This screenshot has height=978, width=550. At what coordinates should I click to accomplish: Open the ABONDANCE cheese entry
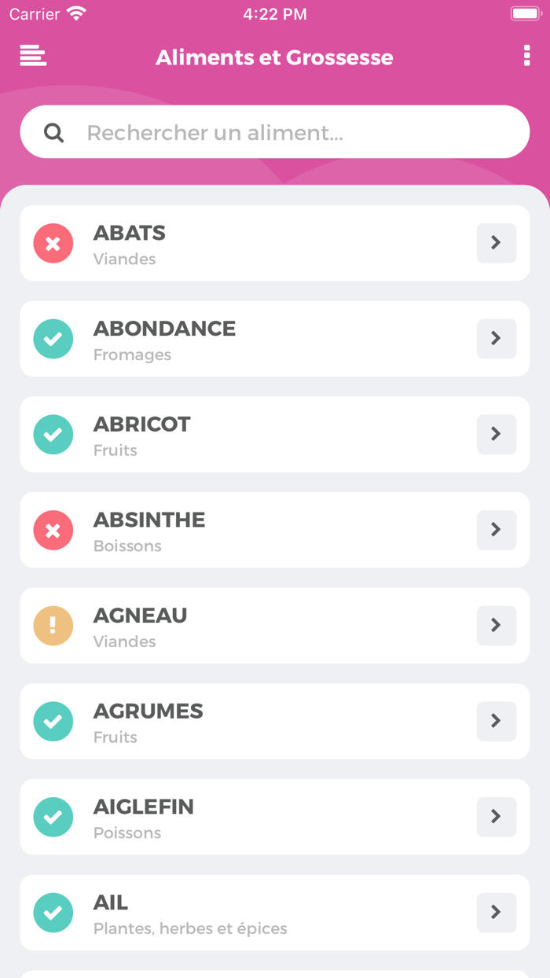point(275,339)
